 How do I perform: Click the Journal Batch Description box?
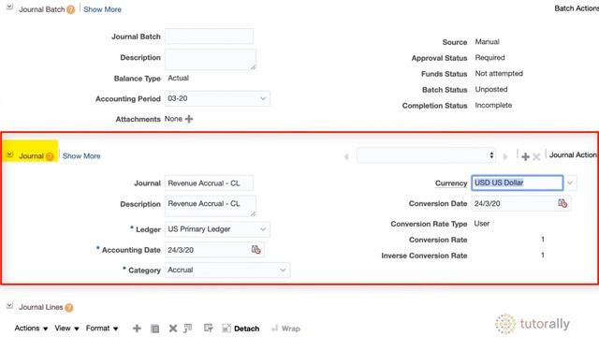click(x=211, y=59)
